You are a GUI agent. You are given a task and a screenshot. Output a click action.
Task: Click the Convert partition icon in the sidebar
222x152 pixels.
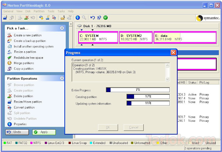[x=9, y=107]
